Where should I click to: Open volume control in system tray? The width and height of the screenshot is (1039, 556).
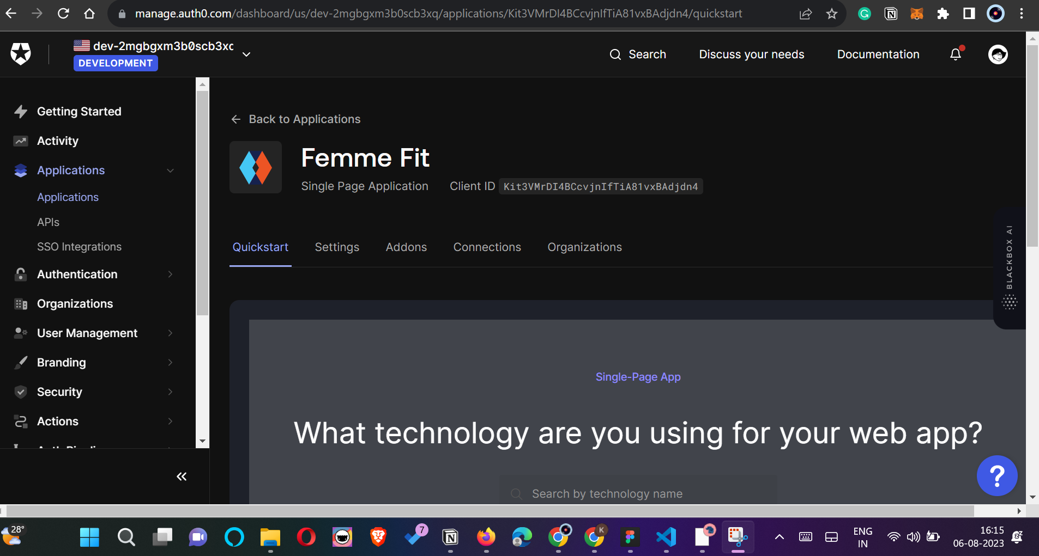(913, 537)
